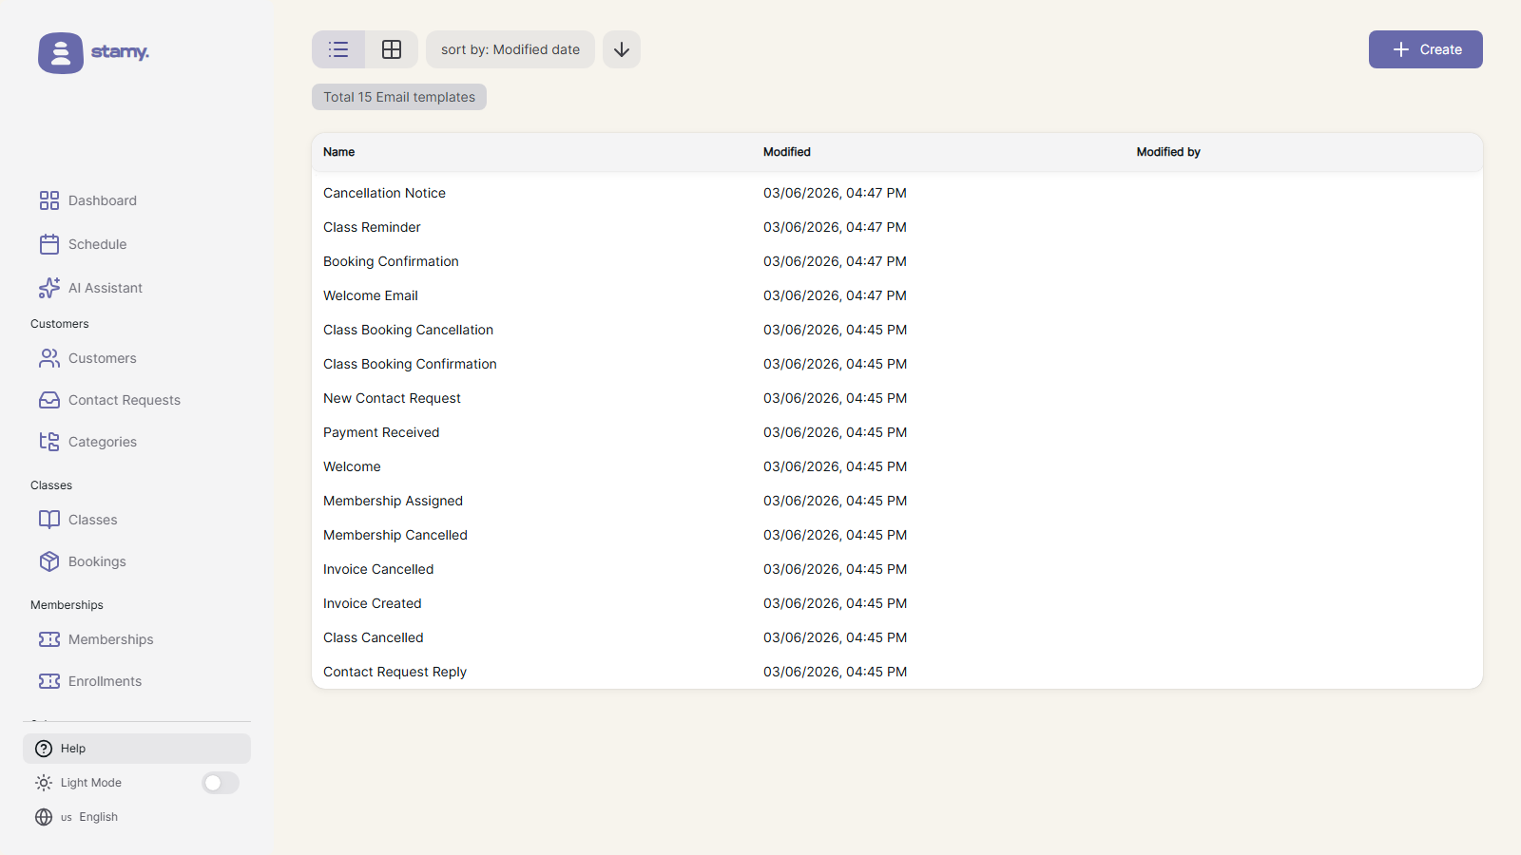Sort by the Name column header

(x=338, y=152)
